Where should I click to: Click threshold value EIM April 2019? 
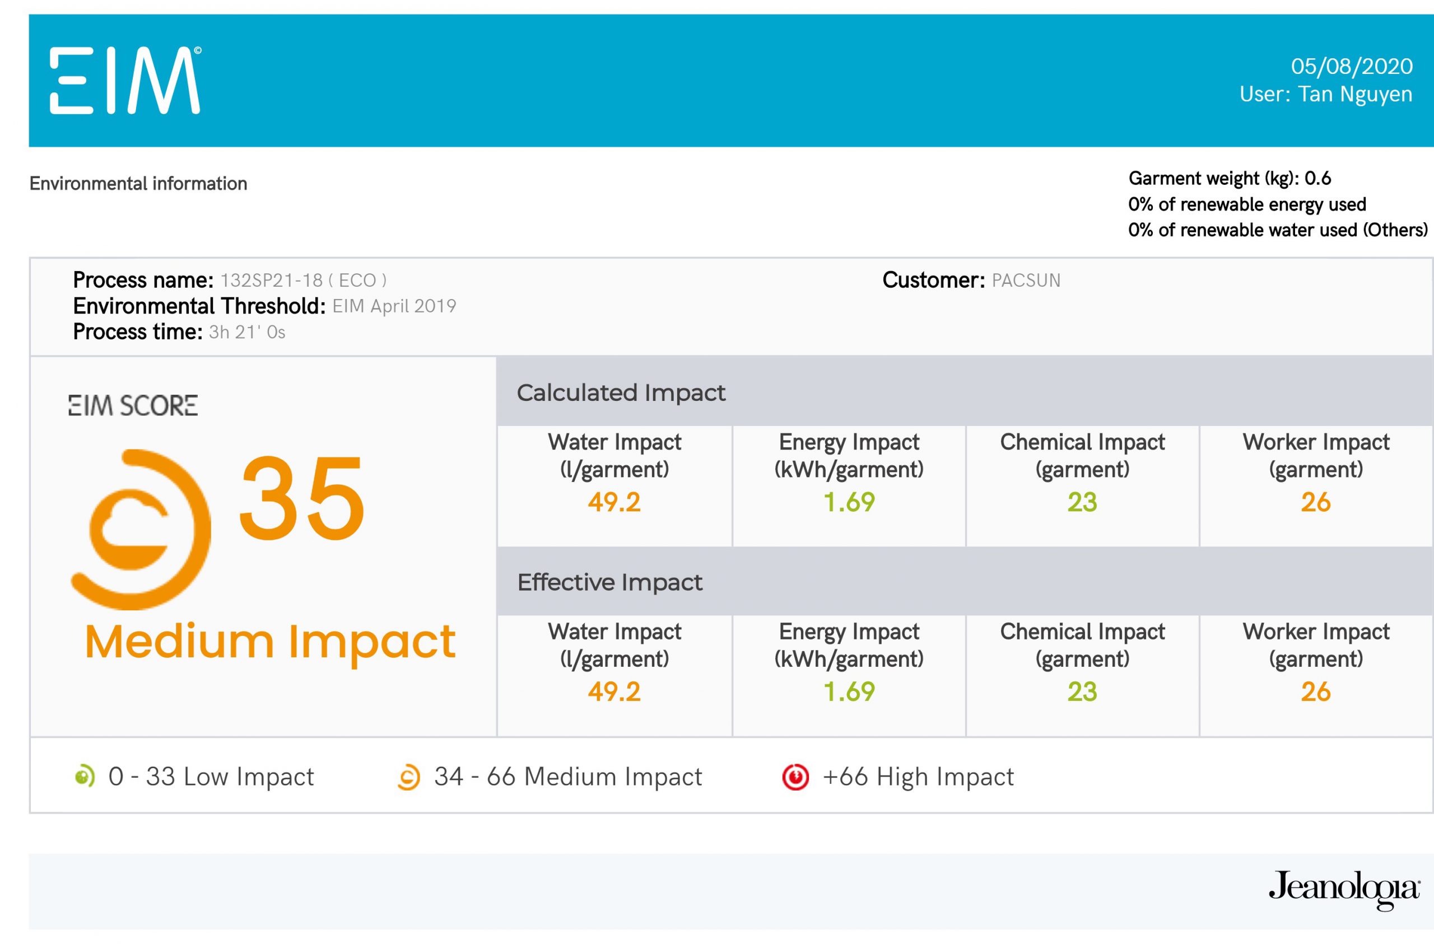tap(394, 307)
